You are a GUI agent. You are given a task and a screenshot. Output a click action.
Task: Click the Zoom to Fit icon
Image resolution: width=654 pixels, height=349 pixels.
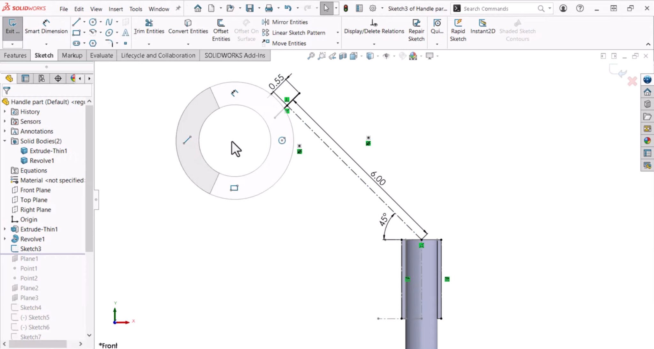(x=311, y=56)
